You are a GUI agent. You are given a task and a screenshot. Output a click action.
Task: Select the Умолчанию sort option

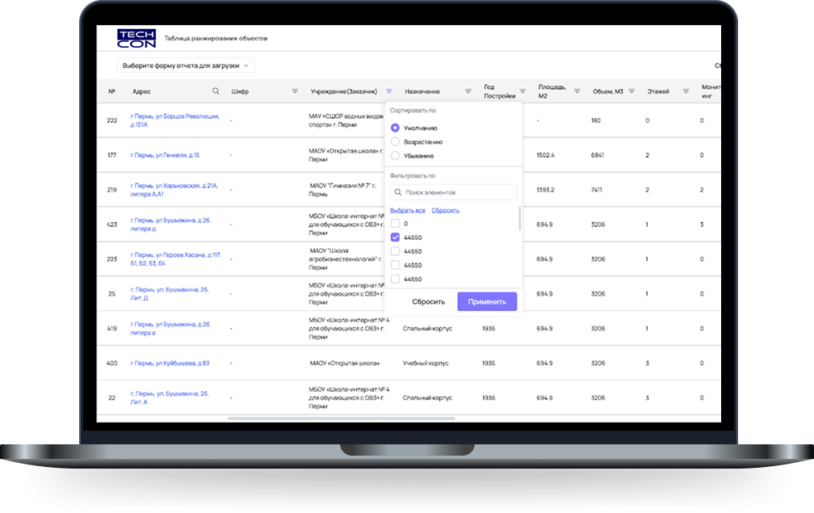[x=395, y=128]
